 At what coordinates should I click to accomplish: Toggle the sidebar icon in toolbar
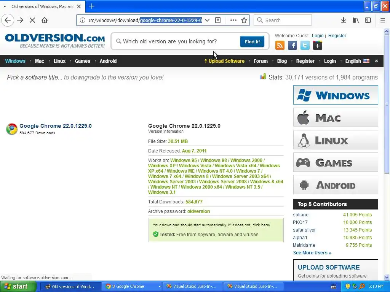tap(368, 20)
